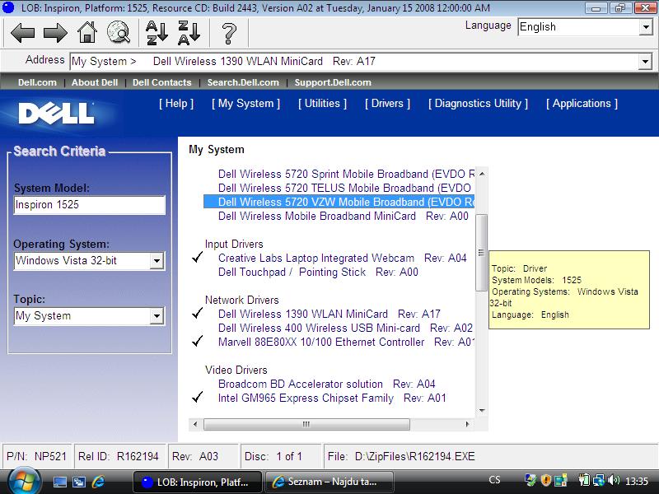
Task: Click scroll up arrow of driver list
Action: [482, 174]
